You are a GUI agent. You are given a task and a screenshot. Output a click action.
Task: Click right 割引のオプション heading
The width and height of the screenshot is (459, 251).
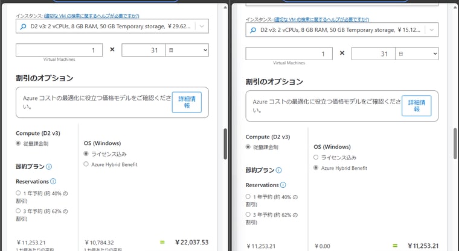point(274,81)
